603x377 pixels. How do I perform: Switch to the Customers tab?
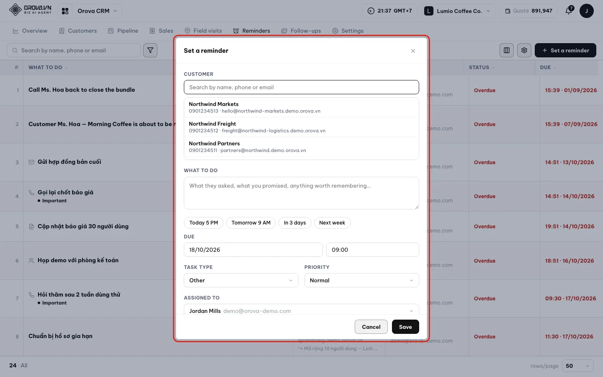click(x=78, y=31)
